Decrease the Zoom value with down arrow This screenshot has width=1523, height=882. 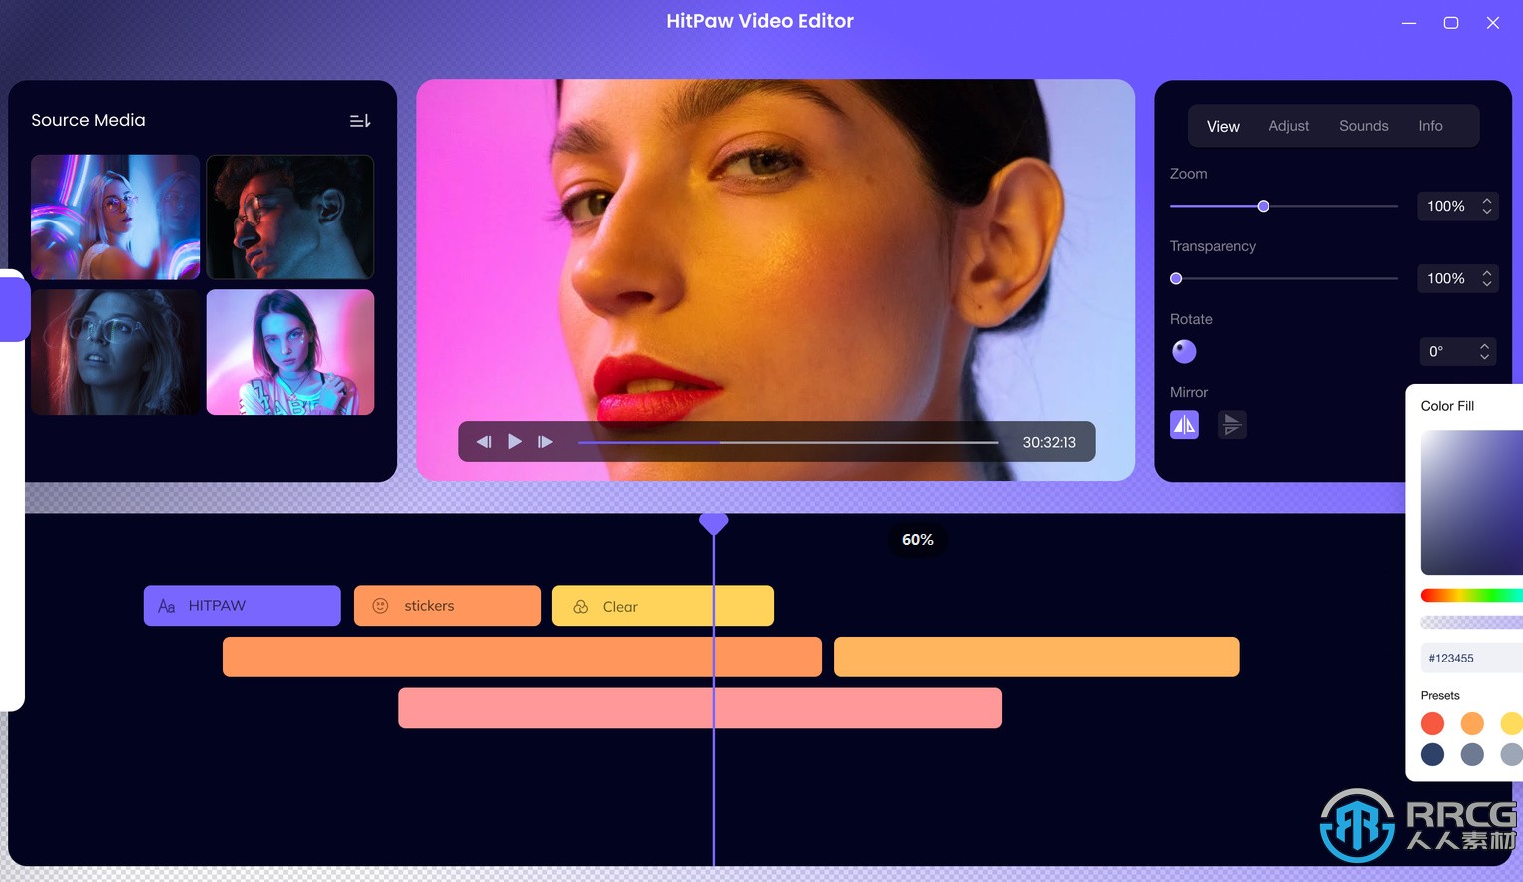click(x=1487, y=212)
